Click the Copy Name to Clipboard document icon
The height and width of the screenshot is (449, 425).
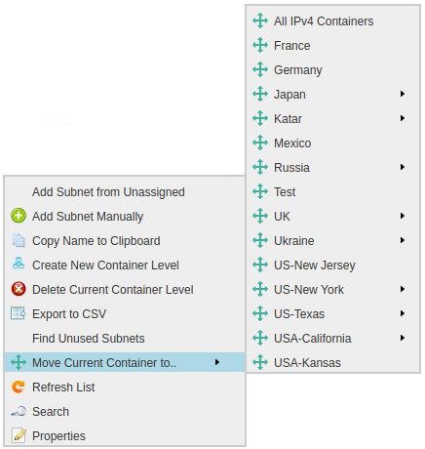tap(19, 240)
